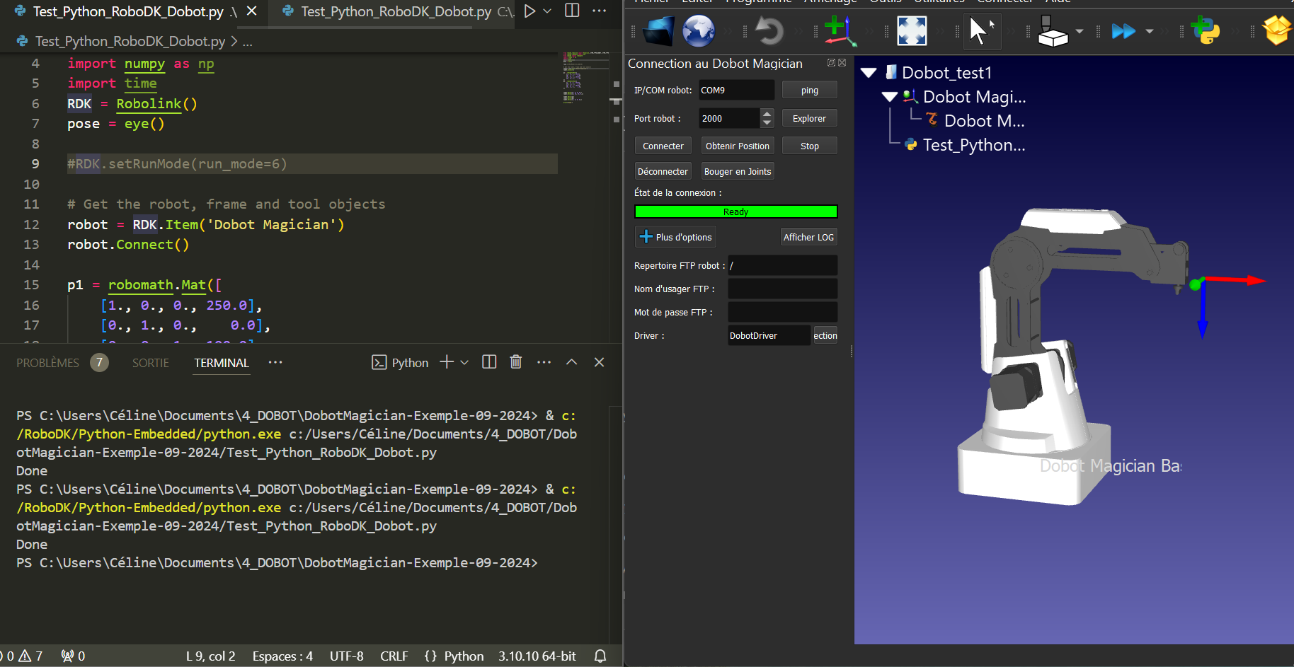Add a reference frame with the axes icon
The width and height of the screenshot is (1294, 667).
tap(840, 31)
